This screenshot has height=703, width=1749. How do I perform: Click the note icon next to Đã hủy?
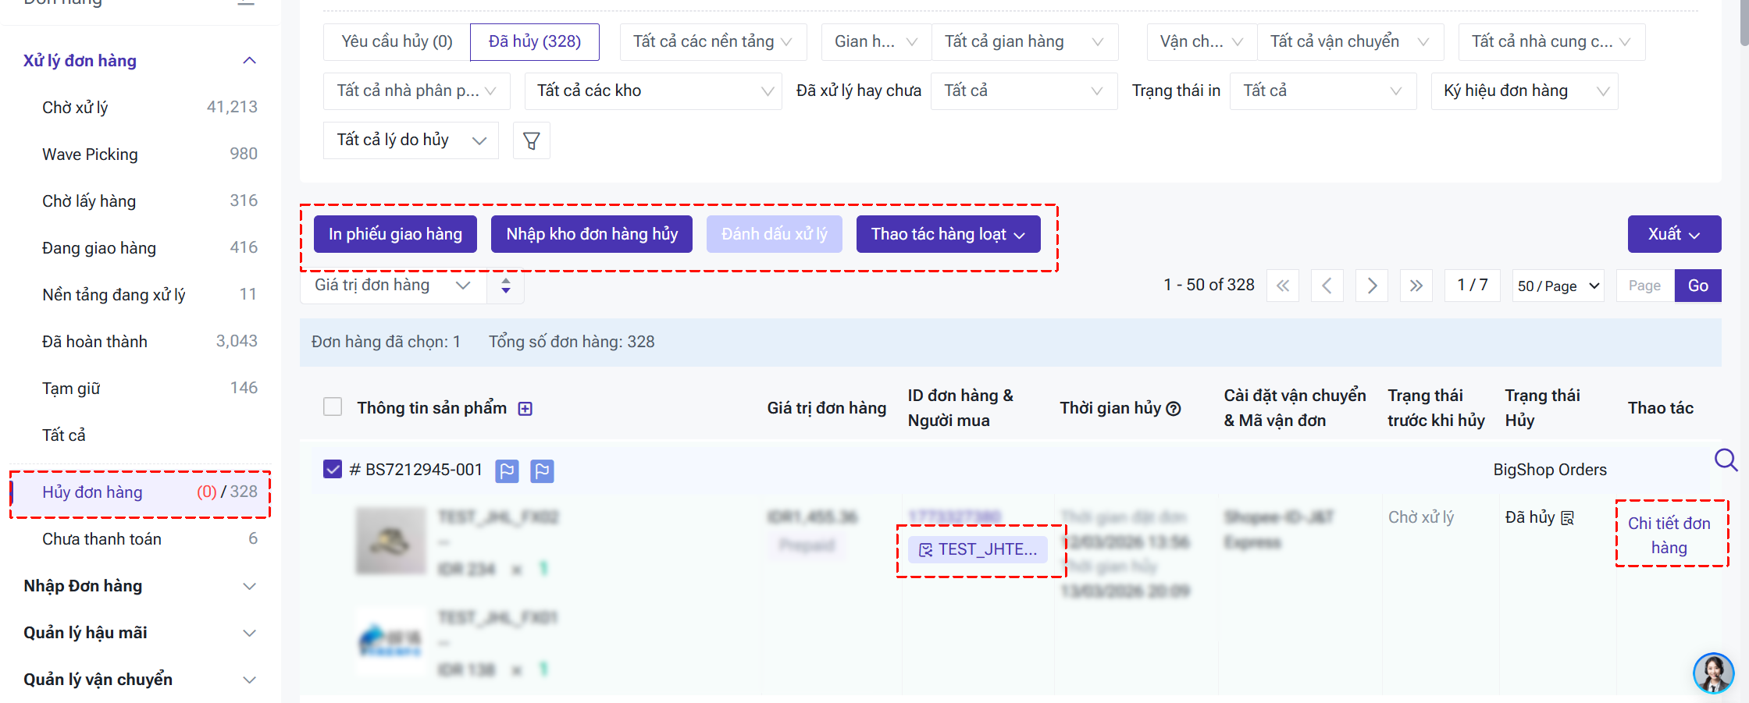1567,518
